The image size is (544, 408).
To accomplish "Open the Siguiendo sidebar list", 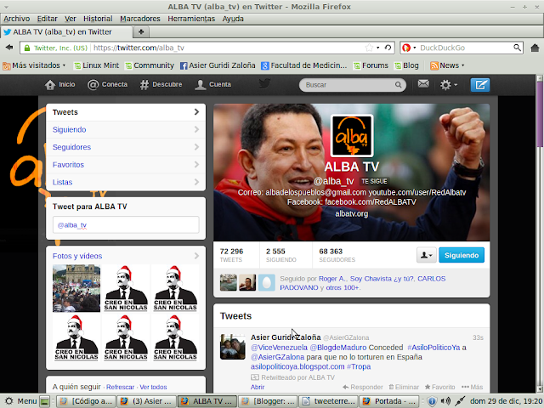I will pos(126,130).
